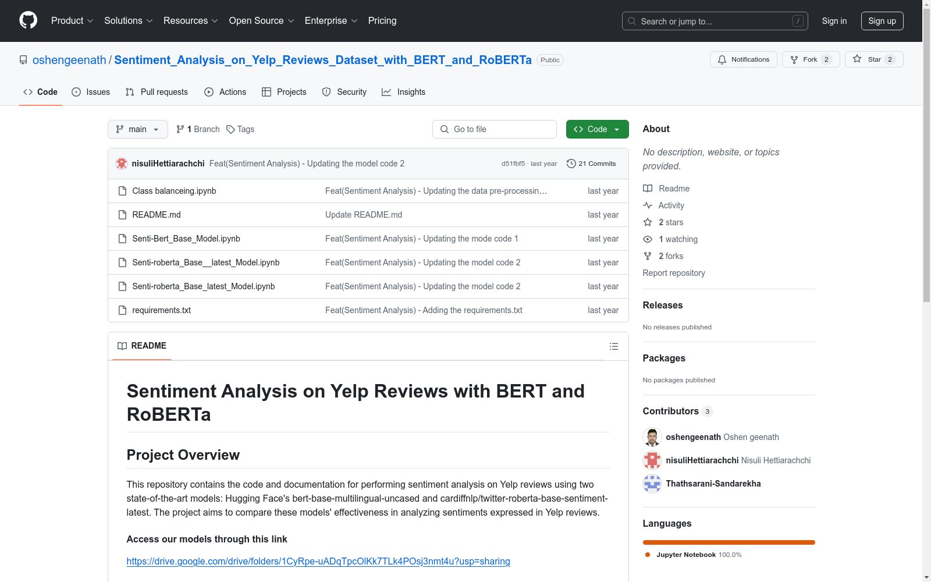This screenshot has width=931, height=582.
Task: Switch to the Pull requests tab
Action: (157, 92)
